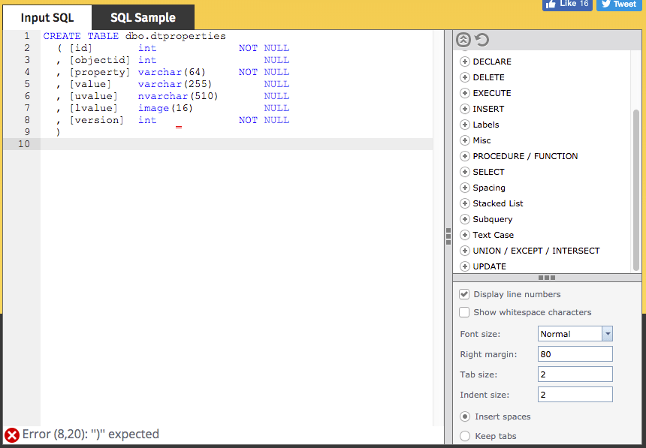Expand the DELETE options group

pos(465,77)
